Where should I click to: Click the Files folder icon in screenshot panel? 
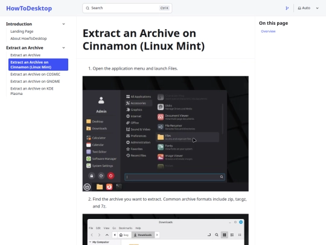(100, 187)
